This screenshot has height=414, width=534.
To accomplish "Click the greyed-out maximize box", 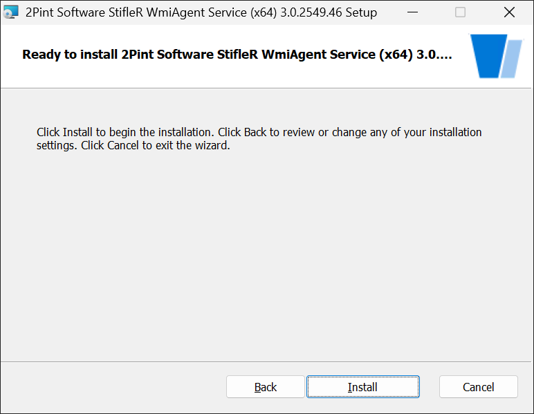I will (460, 12).
